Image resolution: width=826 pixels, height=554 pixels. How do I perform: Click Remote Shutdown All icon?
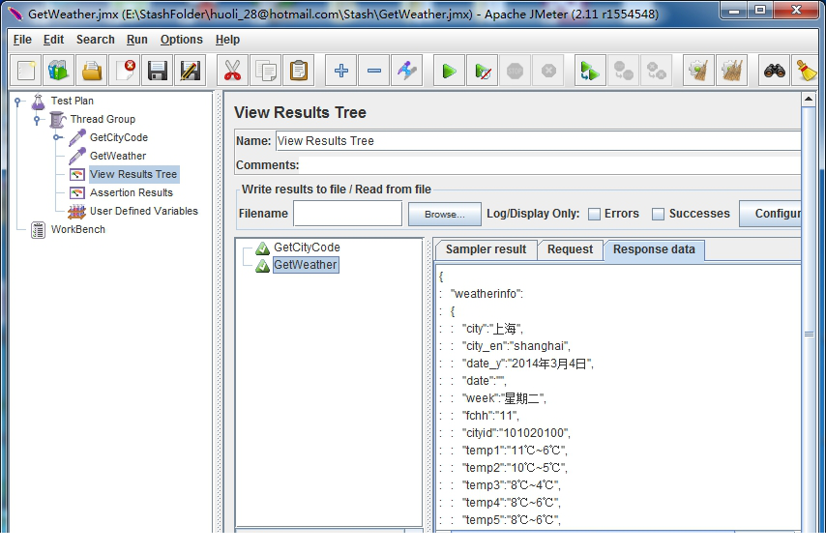[x=656, y=71]
